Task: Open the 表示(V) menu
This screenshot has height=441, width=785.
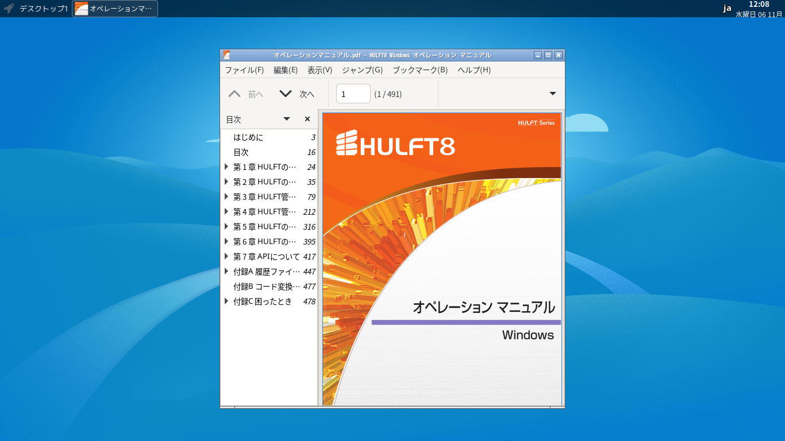Action: [x=320, y=70]
